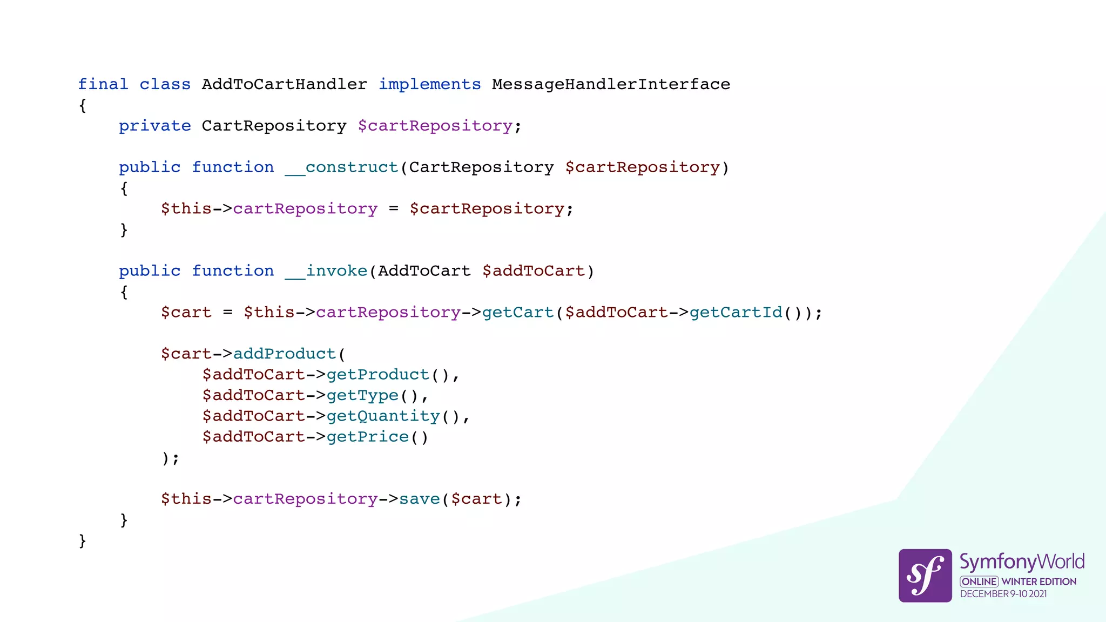The height and width of the screenshot is (622, 1106).
Task: Select the AddToCartHandler class name
Action: tap(285, 84)
